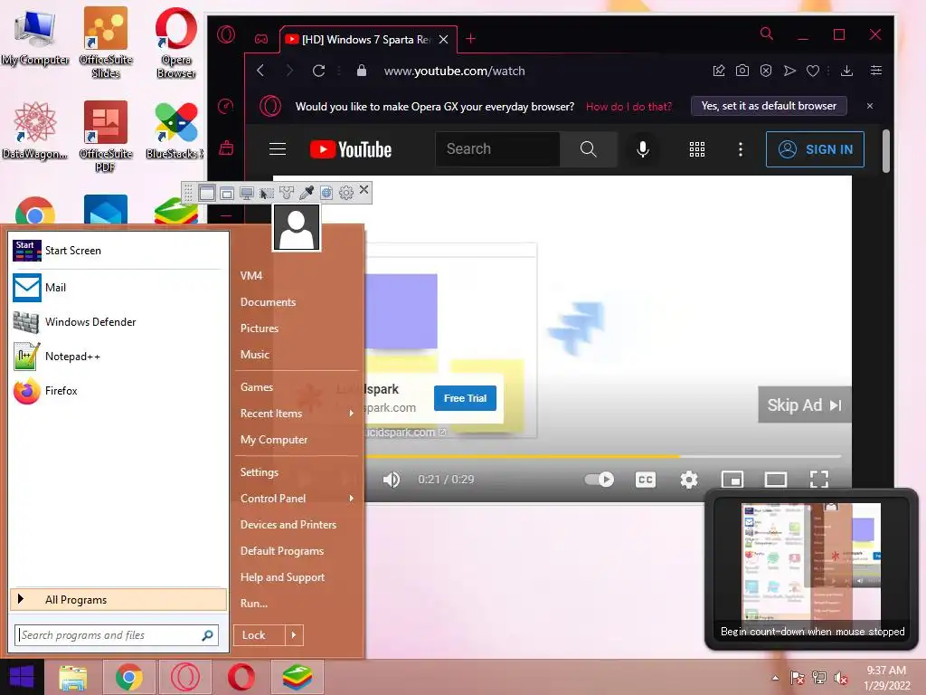Open the GX Control speedometer sidebar icon

(x=225, y=106)
